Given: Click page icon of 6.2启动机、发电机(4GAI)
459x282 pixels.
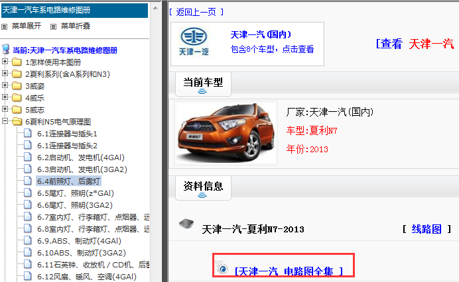Looking at the screenshot, I should (27, 158).
